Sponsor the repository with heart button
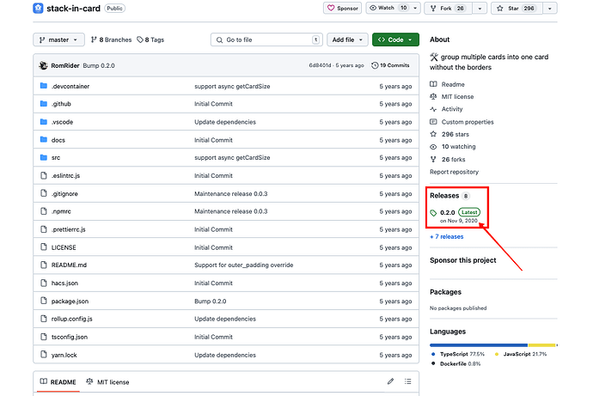This screenshot has height=396, width=593. pos(342,8)
